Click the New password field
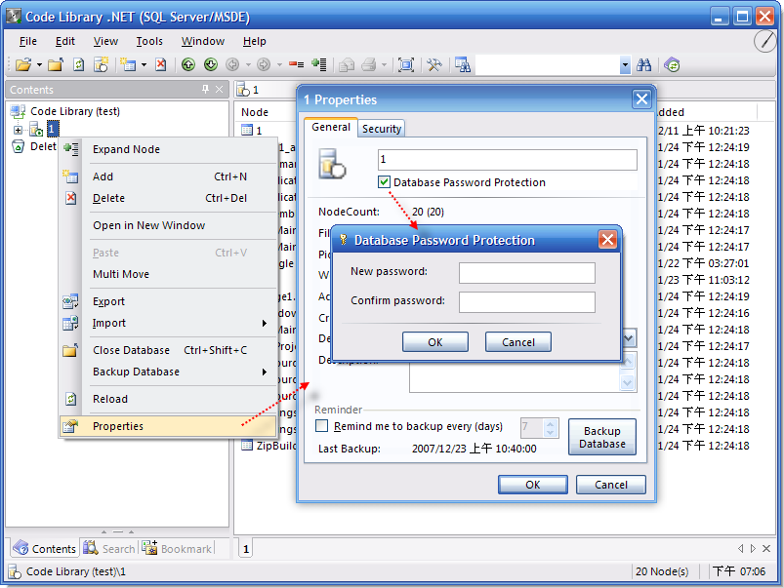Image resolution: width=784 pixels, height=588 pixels. 527,273
